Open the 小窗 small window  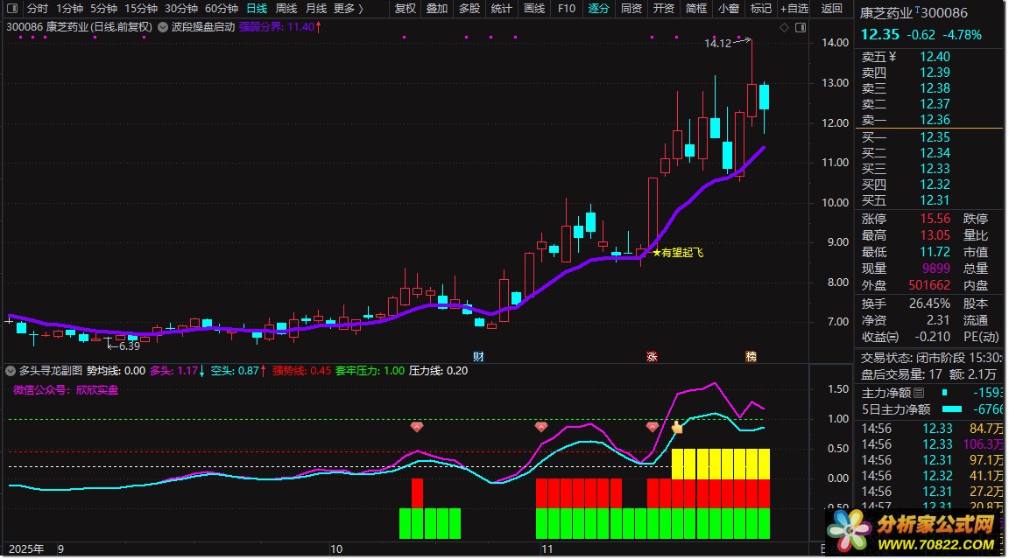(729, 9)
